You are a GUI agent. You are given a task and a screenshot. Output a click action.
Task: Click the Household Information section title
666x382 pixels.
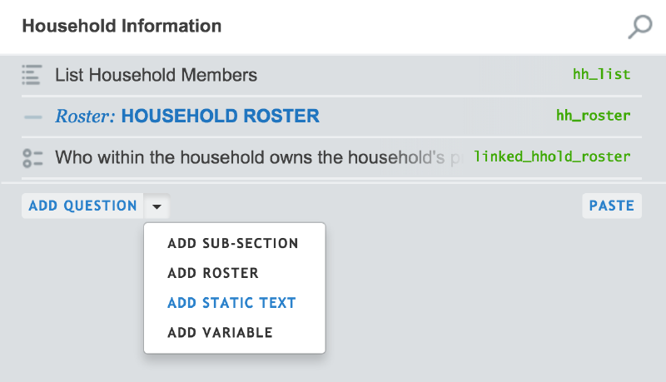pos(122,27)
